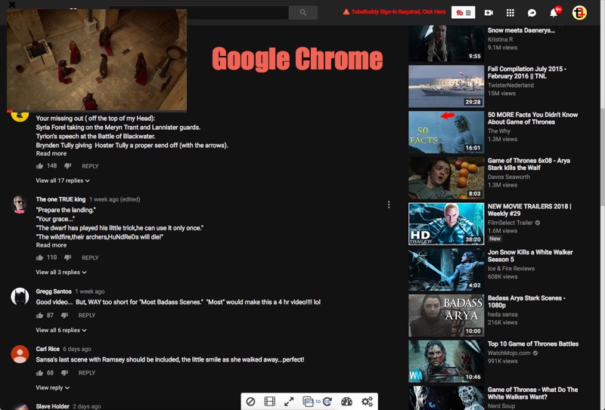
Task: Click The one TRUE king's avatar
Action: [20, 205]
